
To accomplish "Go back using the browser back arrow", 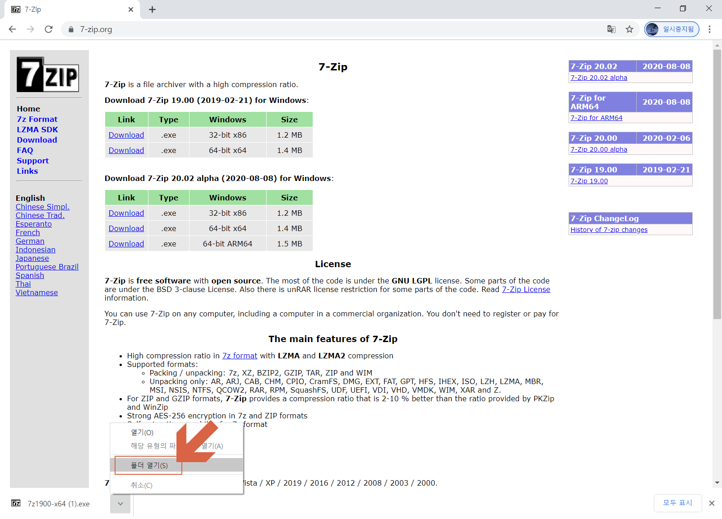I will click(x=13, y=29).
